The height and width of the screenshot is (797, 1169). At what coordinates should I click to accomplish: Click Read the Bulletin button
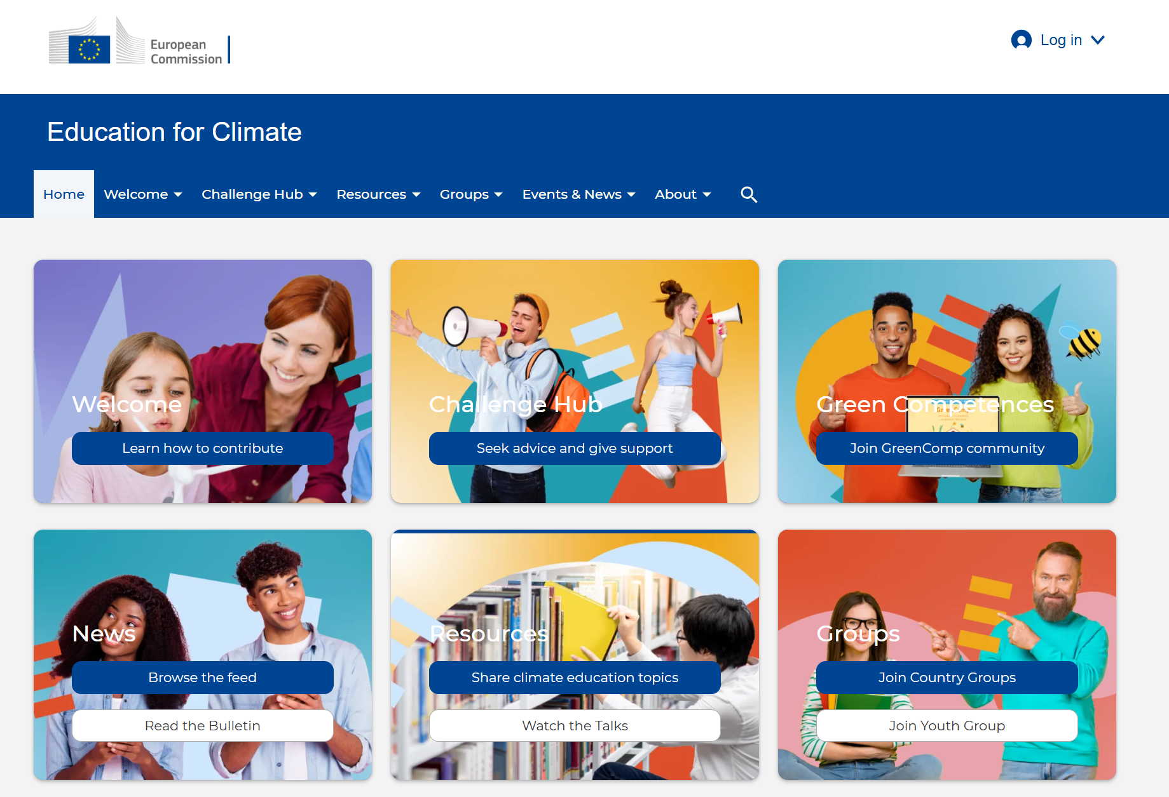(x=203, y=726)
